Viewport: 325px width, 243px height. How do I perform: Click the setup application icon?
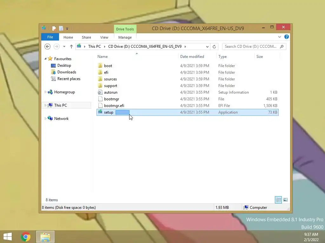tap(100, 112)
